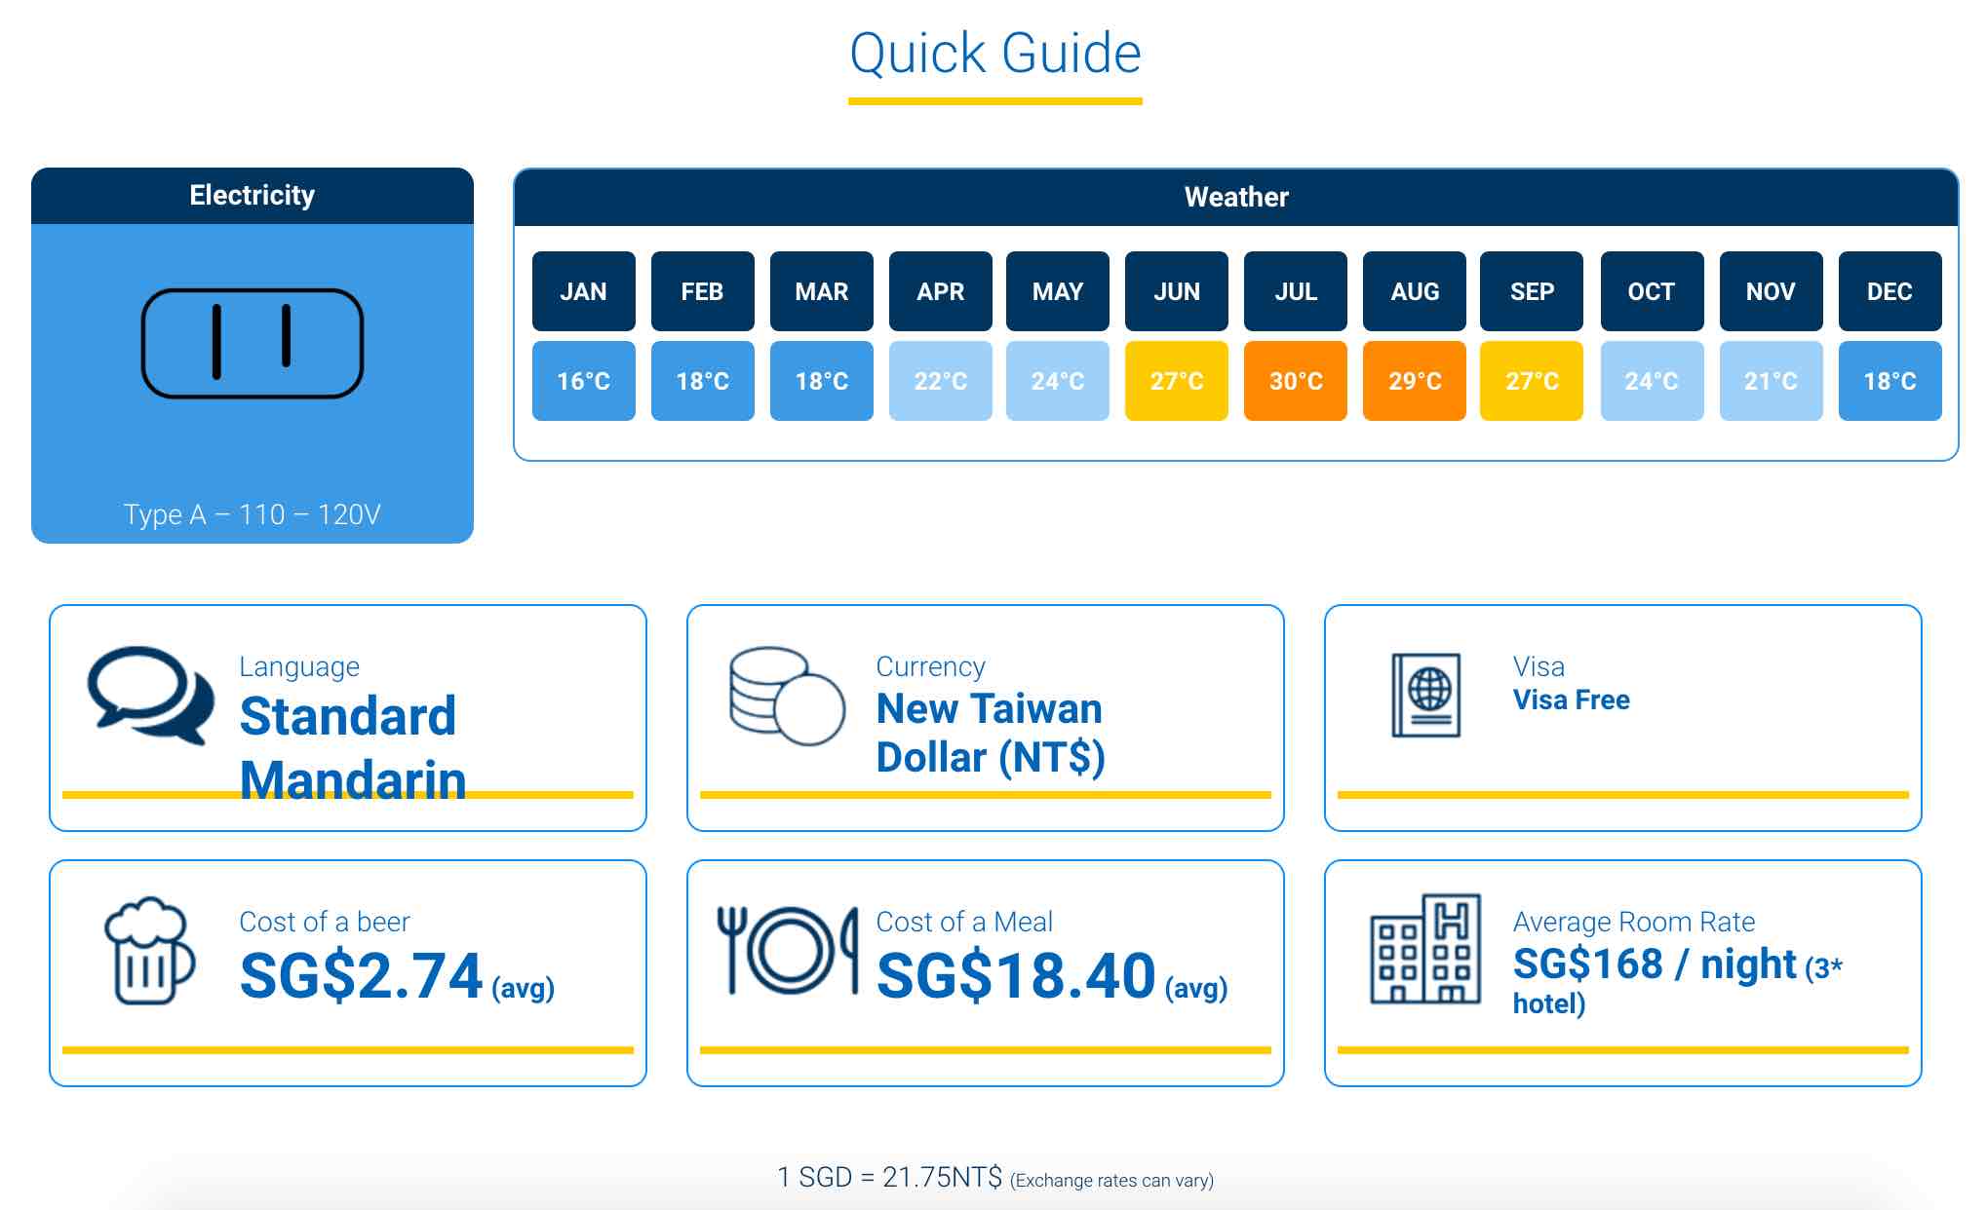
Task: Select the JUL month tab
Action: [x=1295, y=291]
